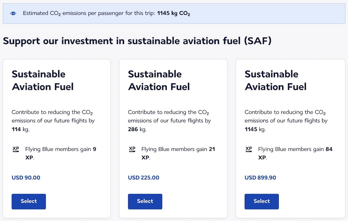Click the eye icon in the emissions banner
The height and width of the screenshot is (221, 348).
(x=13, y=13)
